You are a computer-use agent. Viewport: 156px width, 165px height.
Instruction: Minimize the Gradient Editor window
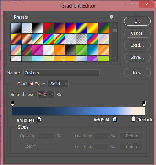(x=125, y=5)
